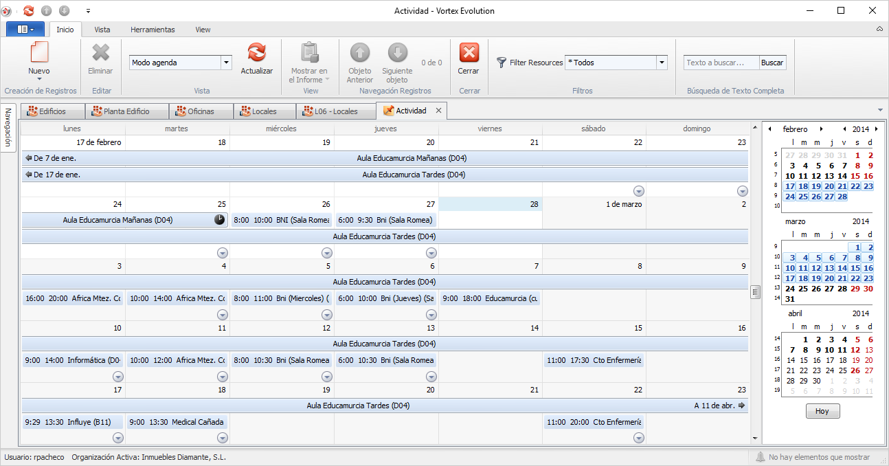This screenshot has height=466, width=889.
Task: Click the Eliminar delete icon
Action: 101,52
